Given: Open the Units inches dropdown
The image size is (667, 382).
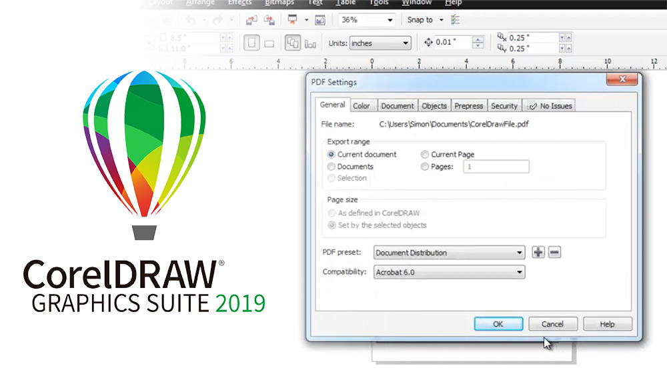Looking at the screenshot, I should (x=380, y=43).
